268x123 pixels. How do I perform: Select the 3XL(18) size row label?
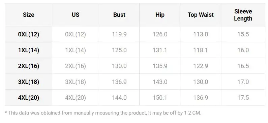coord(29,82)
